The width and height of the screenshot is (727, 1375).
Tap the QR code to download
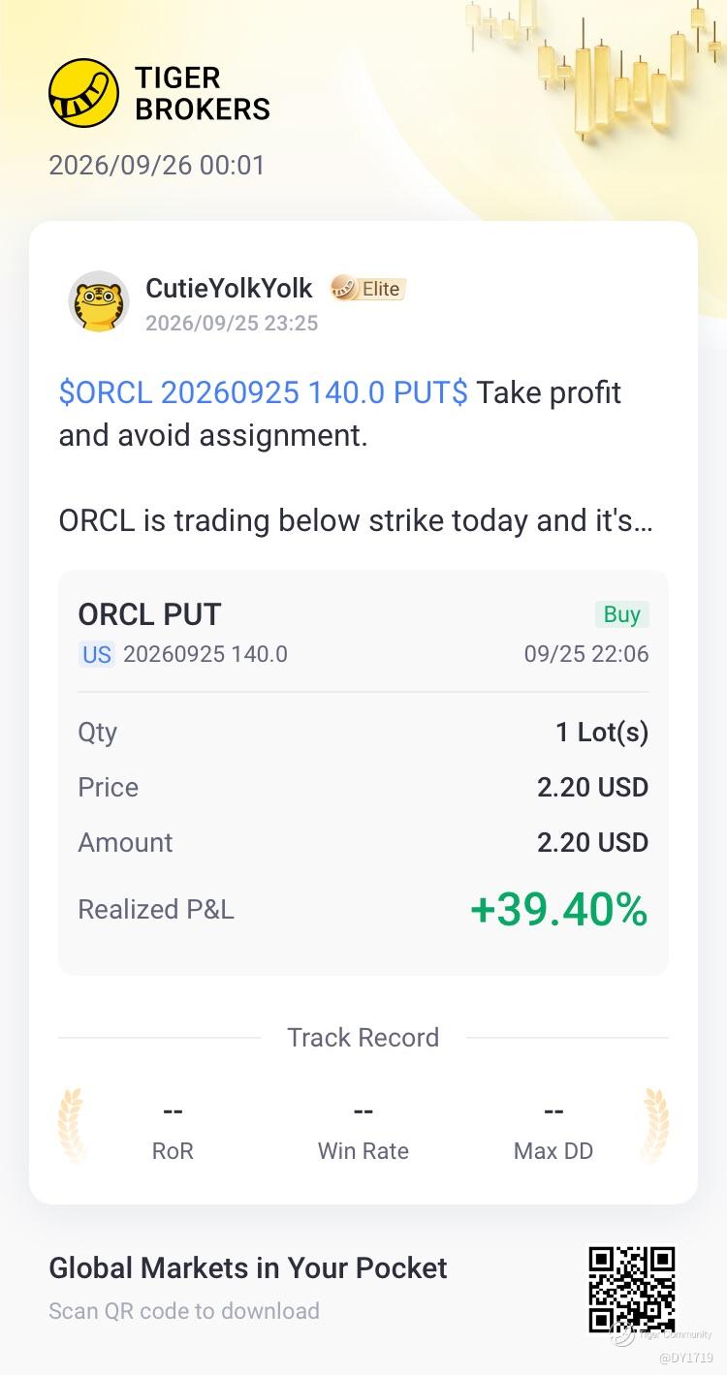631,1290
